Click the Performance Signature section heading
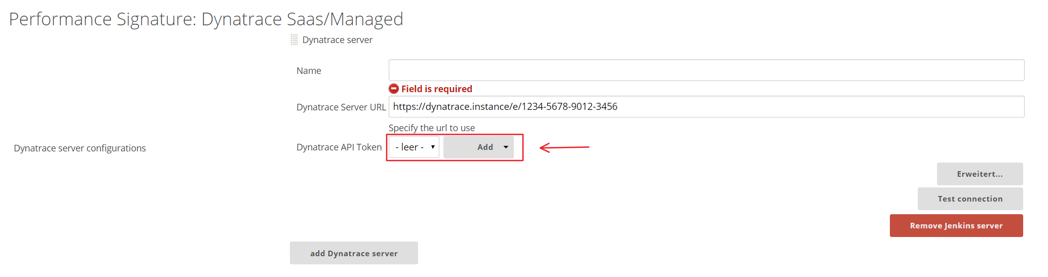 click(x=206, y=19)
